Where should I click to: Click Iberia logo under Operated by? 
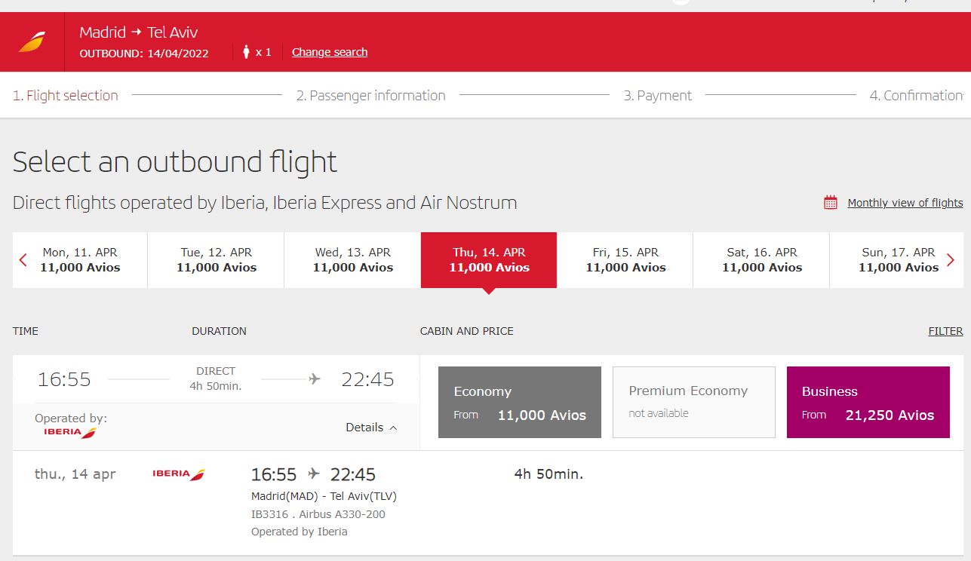[70, 433]
